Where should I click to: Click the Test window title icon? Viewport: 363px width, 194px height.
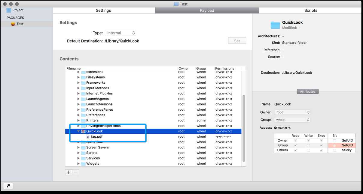(x=176, y=4)
